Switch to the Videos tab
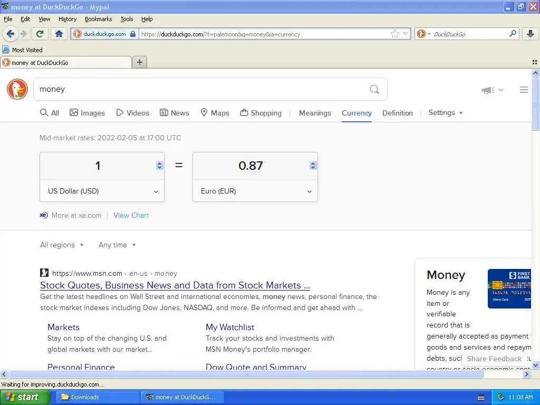Screen dimensions: 540x405 tap(132, 113)
